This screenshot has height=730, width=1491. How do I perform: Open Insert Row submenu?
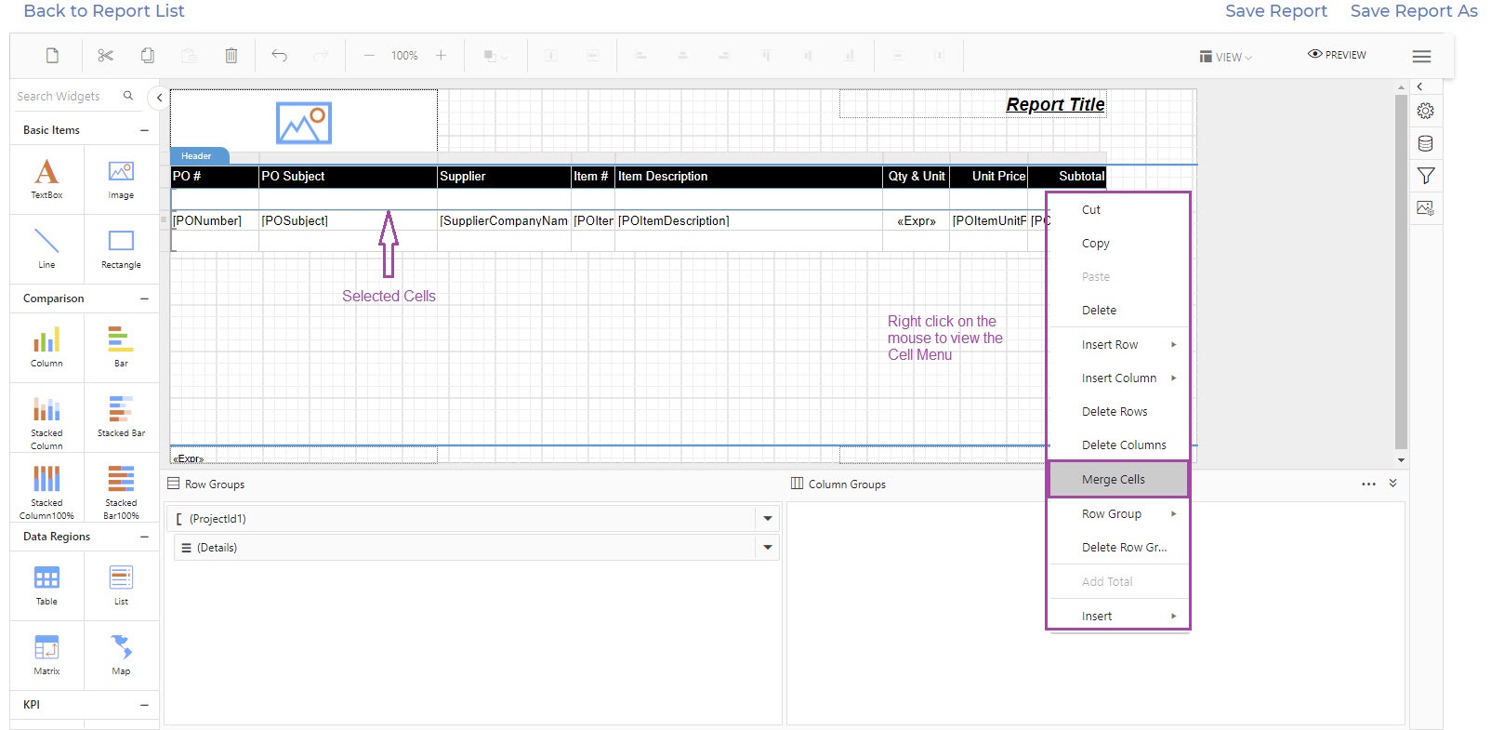(x=1119, y=345)
